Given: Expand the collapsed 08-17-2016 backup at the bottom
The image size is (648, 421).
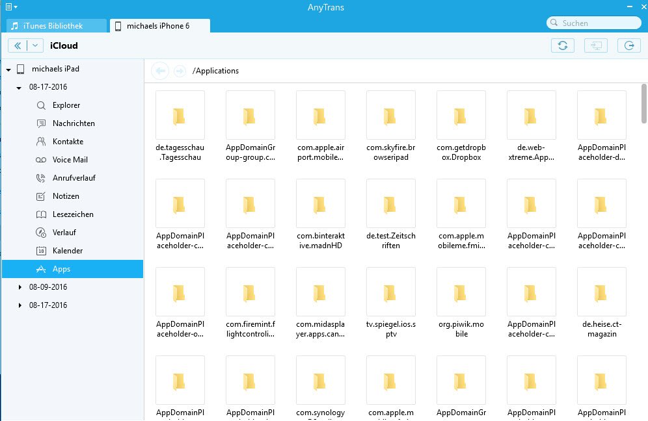Looking at the screenshot, I should (20, 305).
